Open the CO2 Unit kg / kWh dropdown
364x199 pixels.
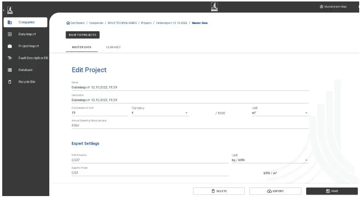tap(270, 160)
